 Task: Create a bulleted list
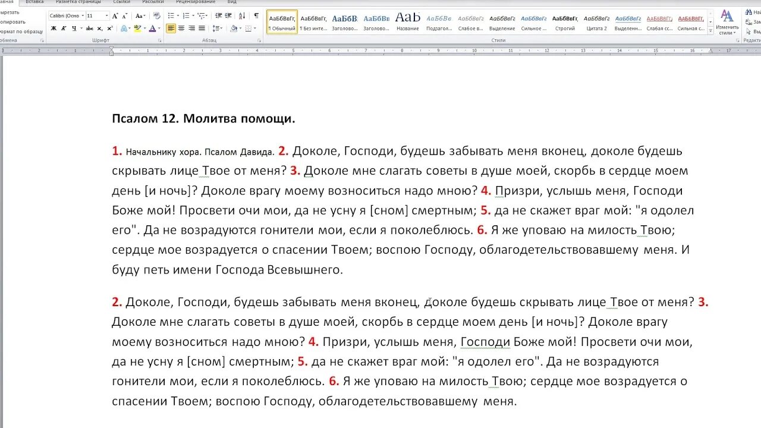[x=171, y=15]
